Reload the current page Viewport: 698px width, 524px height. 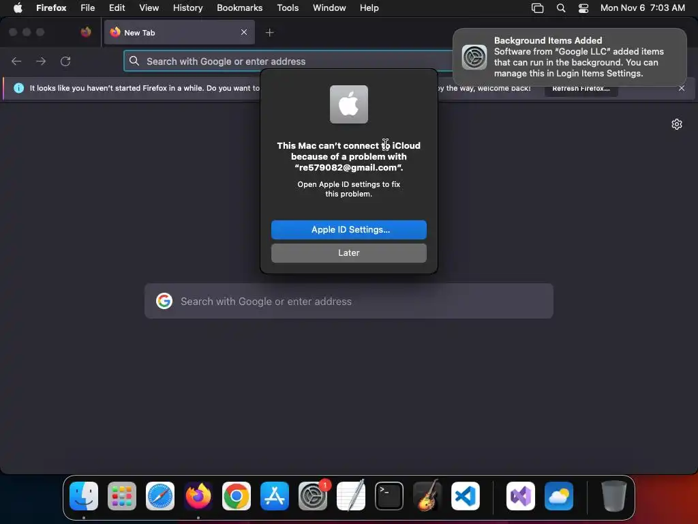pos(65,61)
